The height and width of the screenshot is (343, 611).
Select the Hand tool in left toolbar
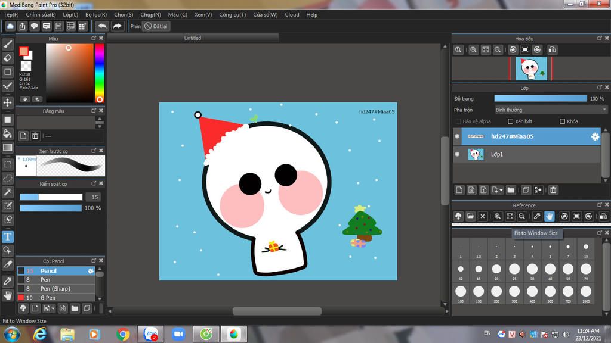7,295
